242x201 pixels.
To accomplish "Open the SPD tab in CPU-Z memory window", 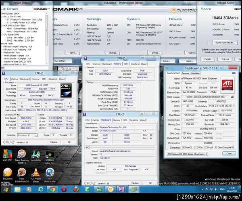I will 126,64.
